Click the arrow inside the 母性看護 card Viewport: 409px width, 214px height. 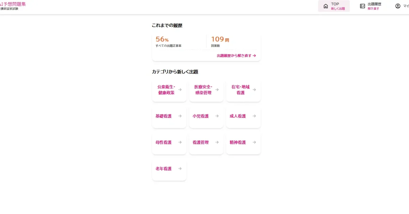[x=180, y=142]
